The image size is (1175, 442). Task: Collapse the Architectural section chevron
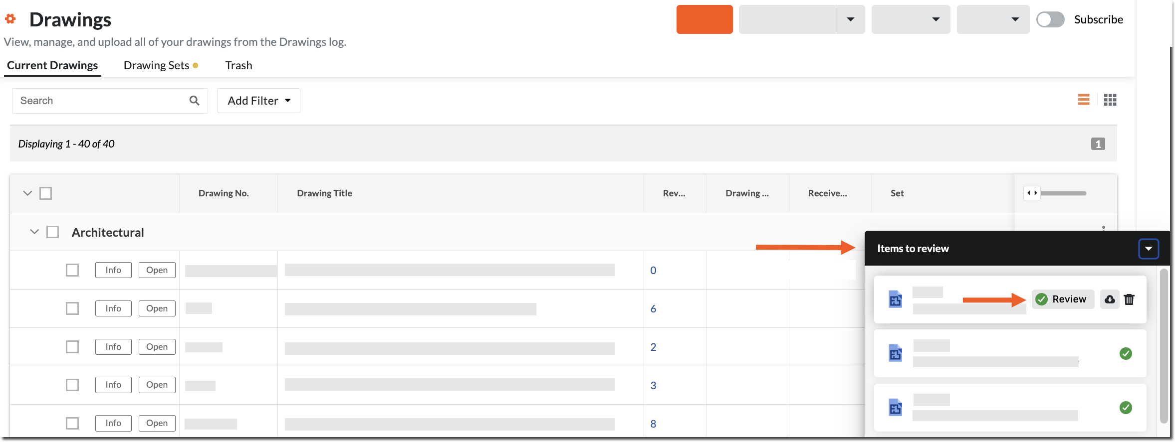[34, 232]
